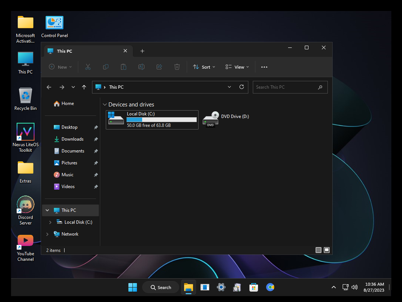Viewport: 402px width, 302px height.
Task: Click the pin icon beside Downloads
Action: pos(96,139)
